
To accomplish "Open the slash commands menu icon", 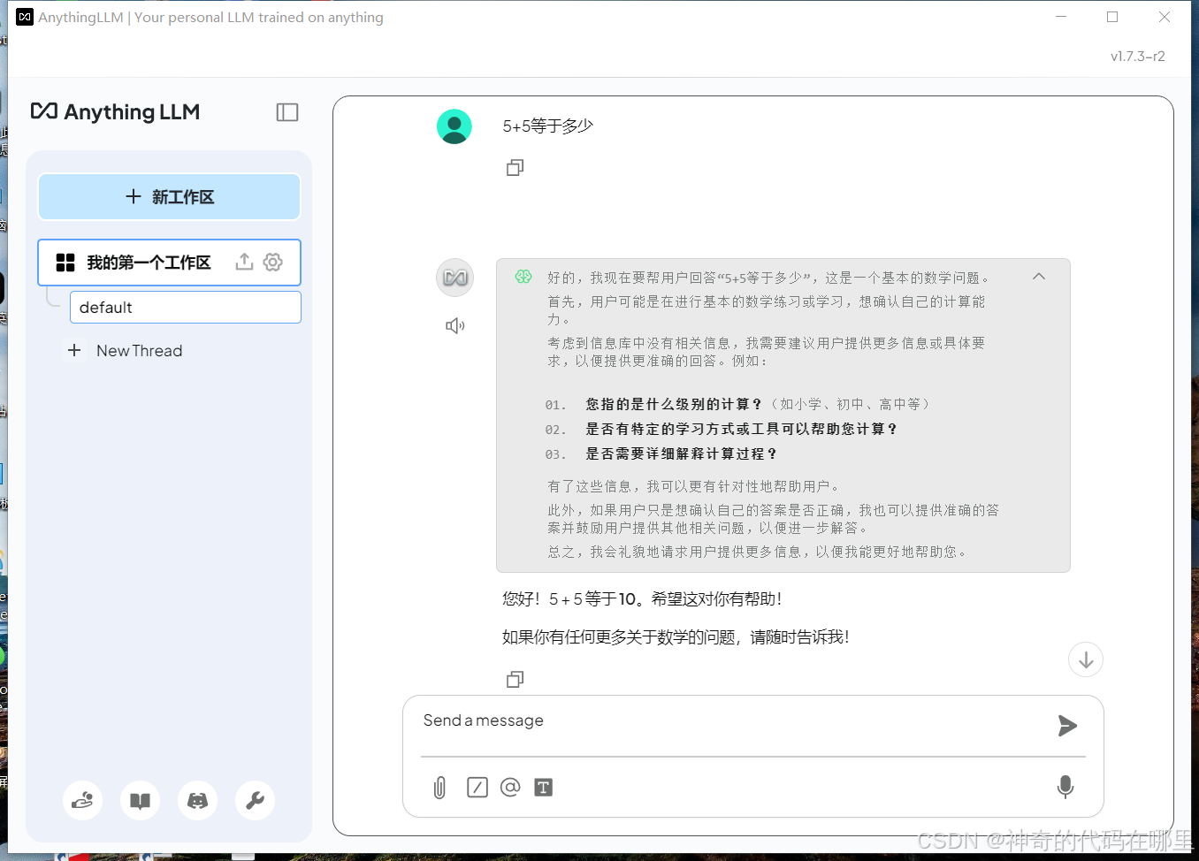I will (x=477, y=787).
